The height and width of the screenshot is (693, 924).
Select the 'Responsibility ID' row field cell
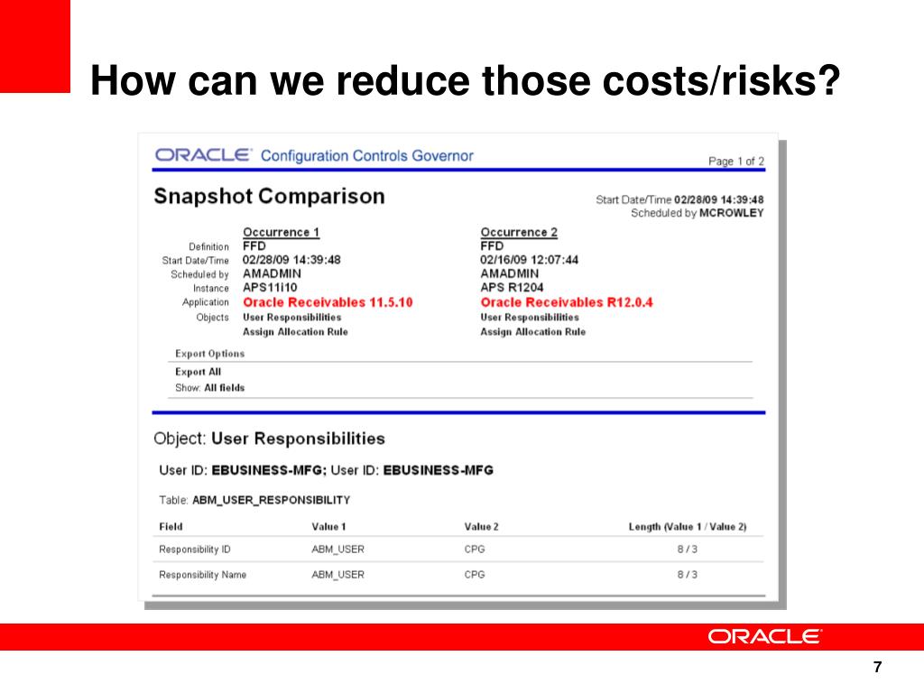[195, 550]
